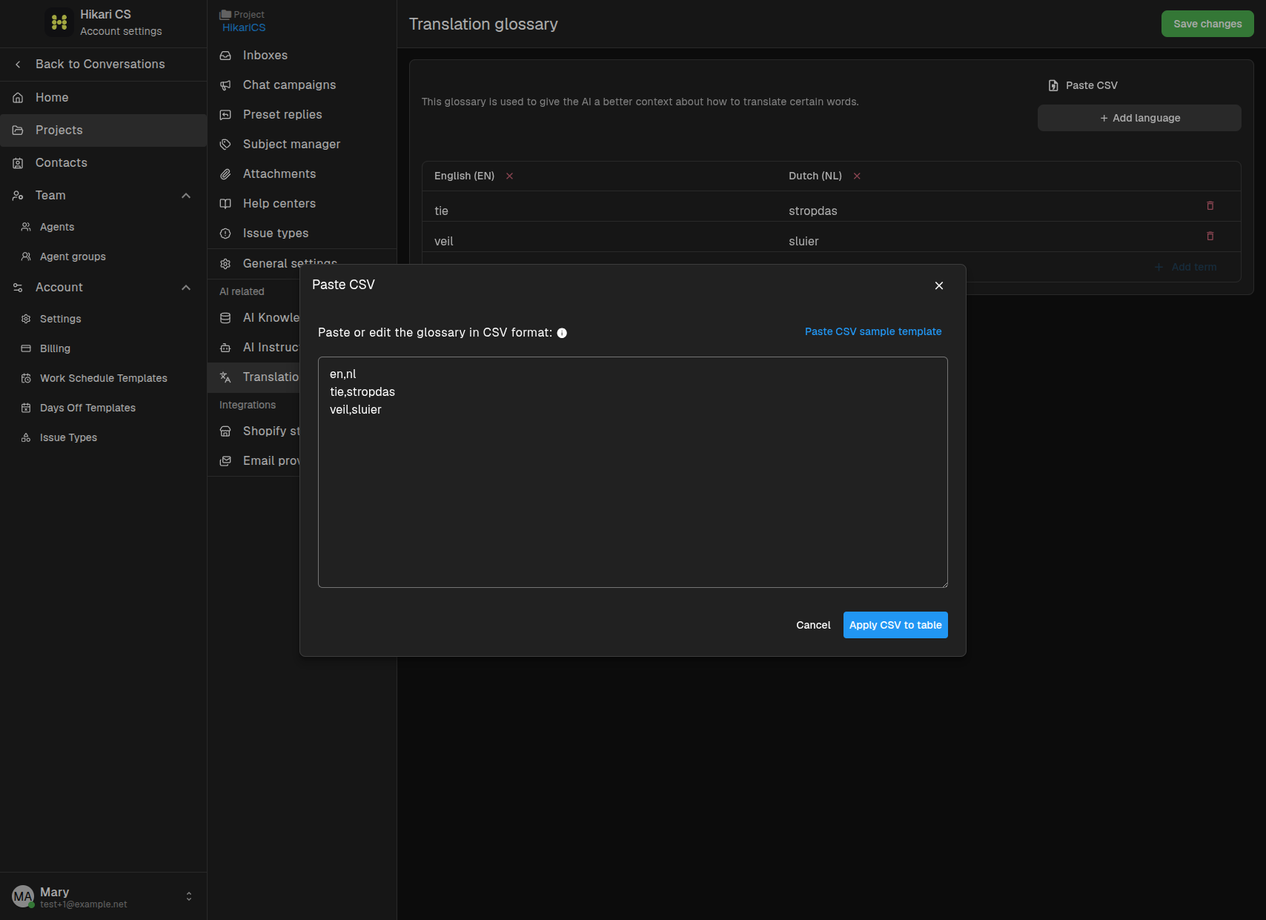Close the Paste CSV dialog
This screenshot has width=1266, height=920.
pyautogui.click(x=939, y=285)
